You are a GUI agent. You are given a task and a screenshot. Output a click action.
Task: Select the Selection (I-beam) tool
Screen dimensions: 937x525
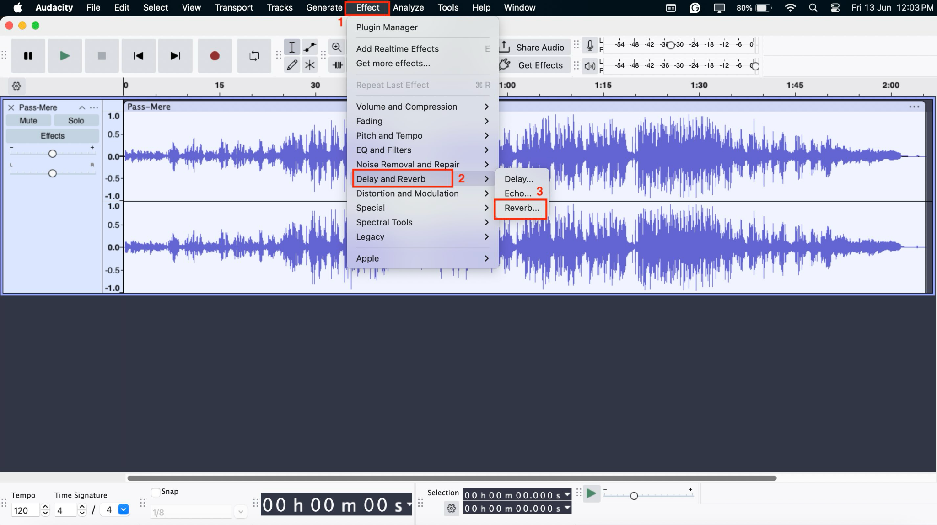tap(292, 47)
